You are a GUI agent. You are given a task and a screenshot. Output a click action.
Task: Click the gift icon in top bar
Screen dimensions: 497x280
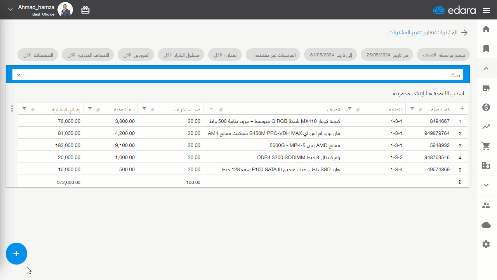coord(85,10)
